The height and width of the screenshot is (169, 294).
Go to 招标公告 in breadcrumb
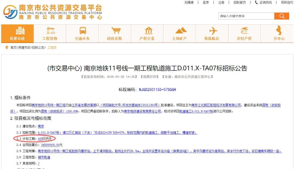pos(38,47)
